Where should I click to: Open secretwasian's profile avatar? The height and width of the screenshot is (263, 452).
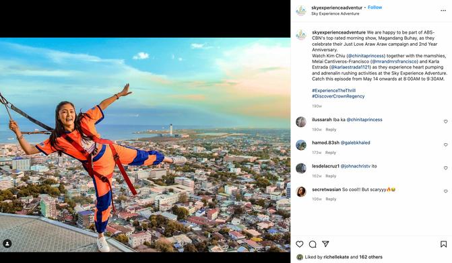[x=301, y=191]
